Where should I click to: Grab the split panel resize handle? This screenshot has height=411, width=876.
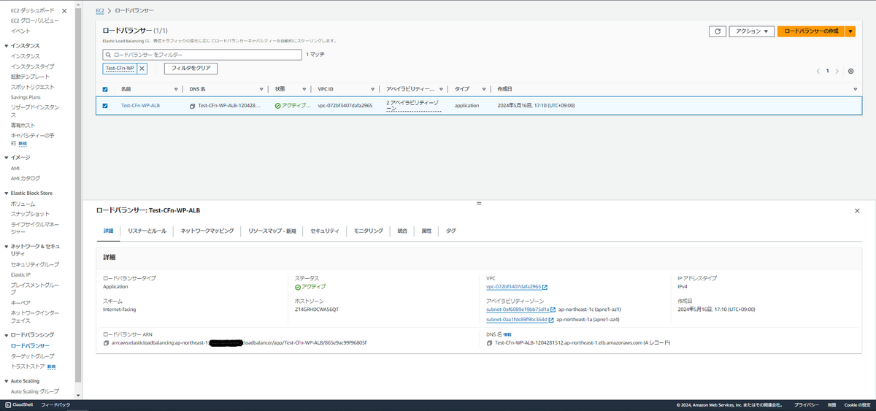point(478,203)
